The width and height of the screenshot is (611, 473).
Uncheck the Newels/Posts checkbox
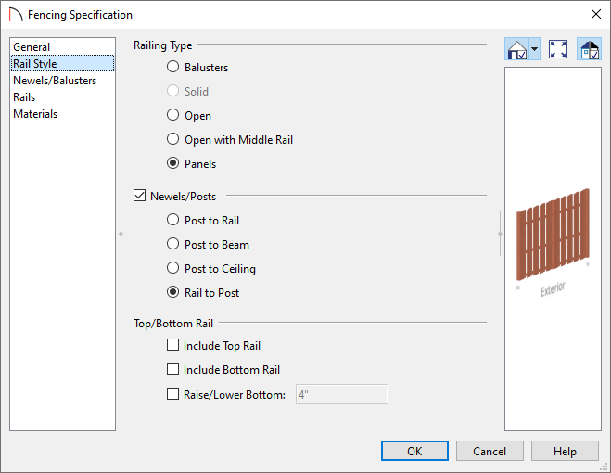point(139,196)
